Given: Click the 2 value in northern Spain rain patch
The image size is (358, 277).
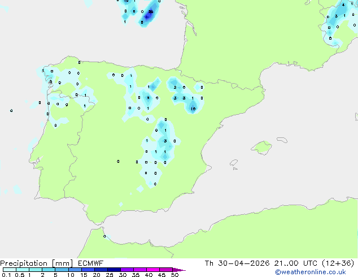Looking at the screenshot, I should click(x=175, y=87).
